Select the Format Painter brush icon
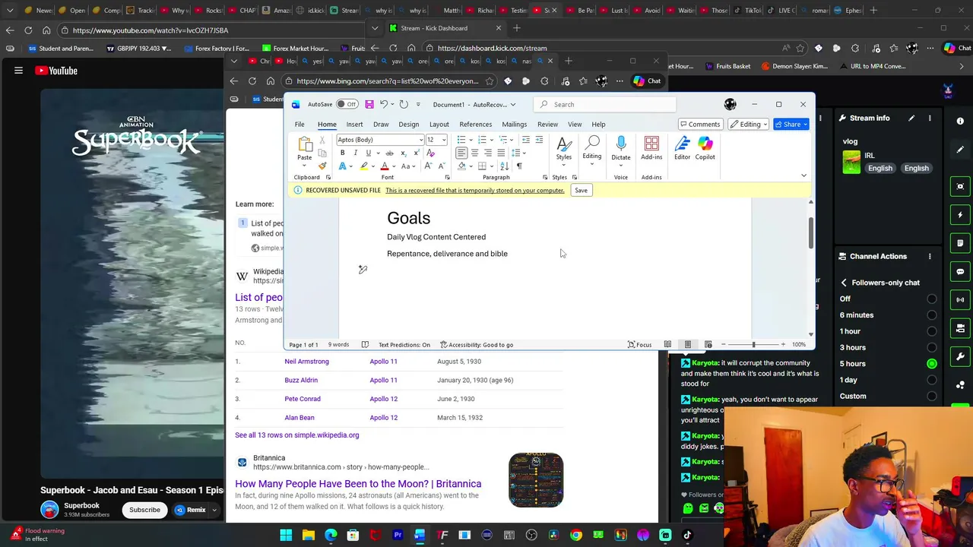 (x=322, y=166)
